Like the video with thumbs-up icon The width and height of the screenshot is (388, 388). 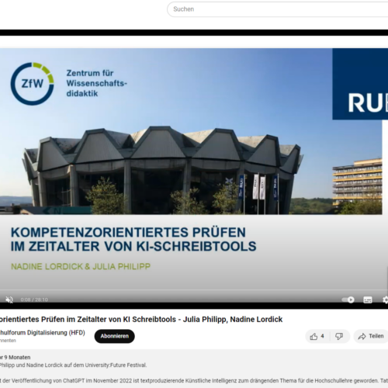[x=314, y=336]
